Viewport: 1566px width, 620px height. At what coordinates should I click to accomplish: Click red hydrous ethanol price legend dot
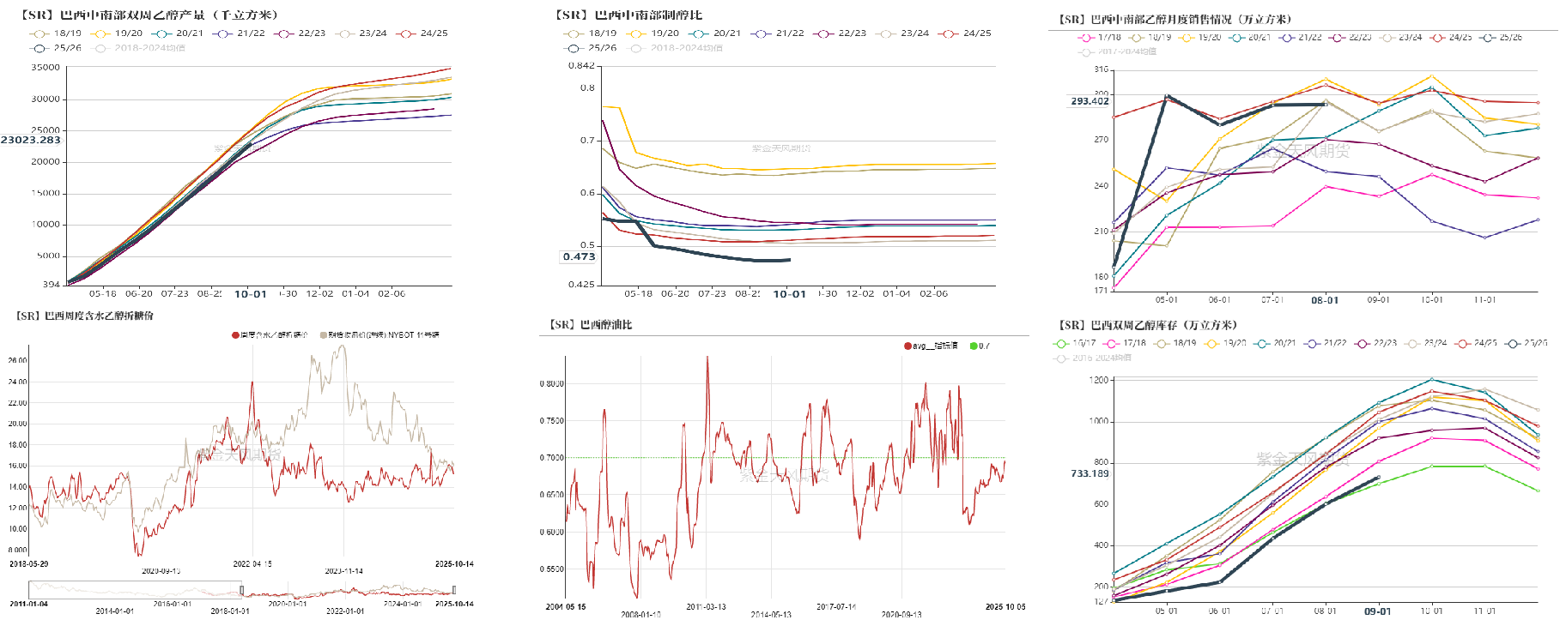tap(235, 335)
